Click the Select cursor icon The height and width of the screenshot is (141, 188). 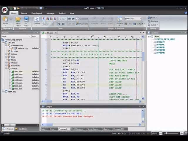(x=149, y=25)
